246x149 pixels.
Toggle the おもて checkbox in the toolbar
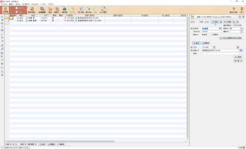pyautogui.click(x=17, y=8)
